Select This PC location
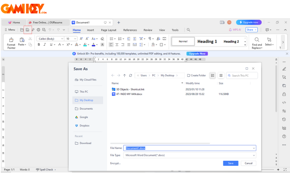This screenshot has height=181, width=290. click(x=82, y=92)
